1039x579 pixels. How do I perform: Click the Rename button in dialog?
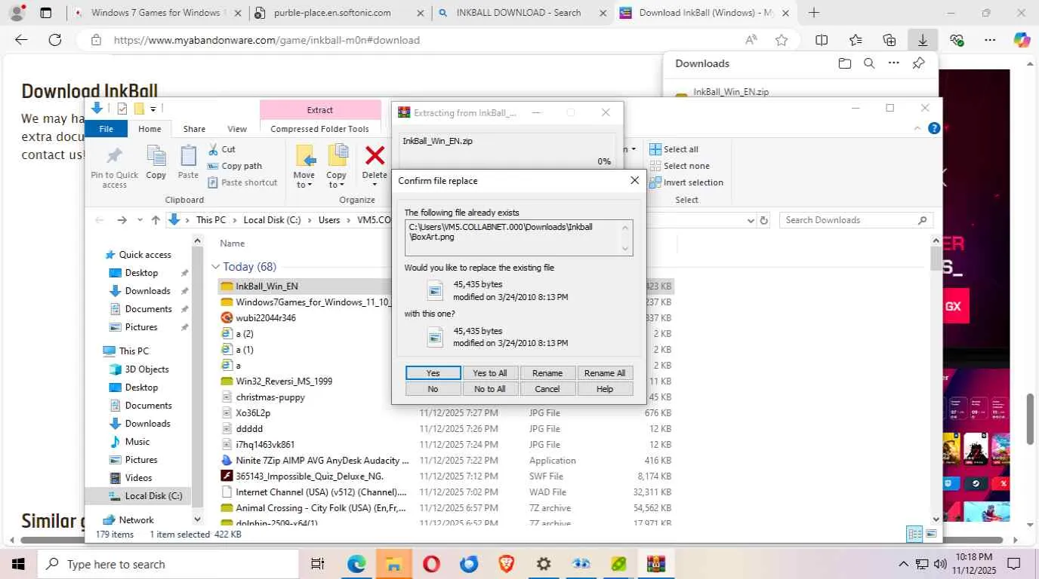[x=547, y=373]
